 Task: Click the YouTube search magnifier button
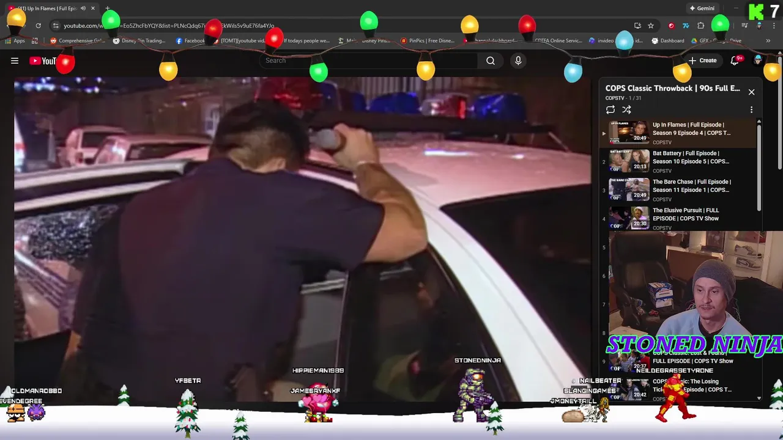pyautogui.click(x=491, y=61)
